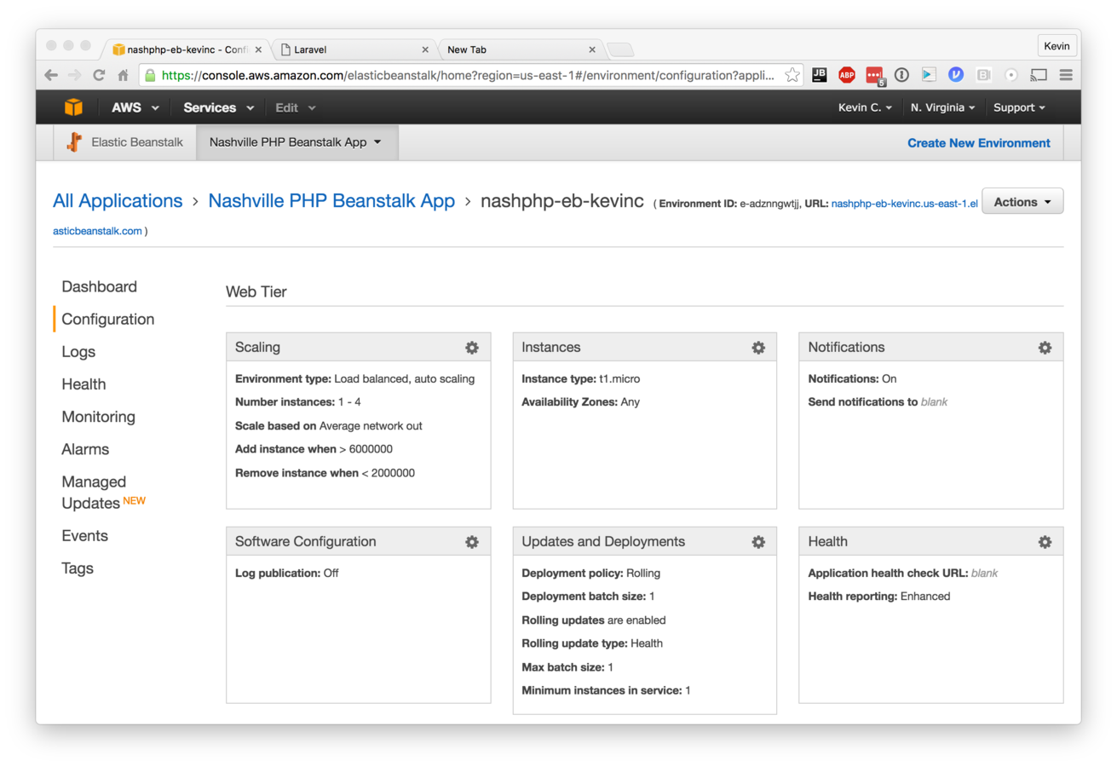Click the Elastic Beanstalk nav tab
This screenshot has height=767, width=1117.
pos(126,142)
